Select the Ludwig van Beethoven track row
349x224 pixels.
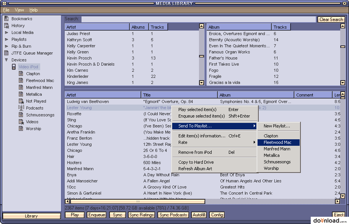click(x=202, y=102)
